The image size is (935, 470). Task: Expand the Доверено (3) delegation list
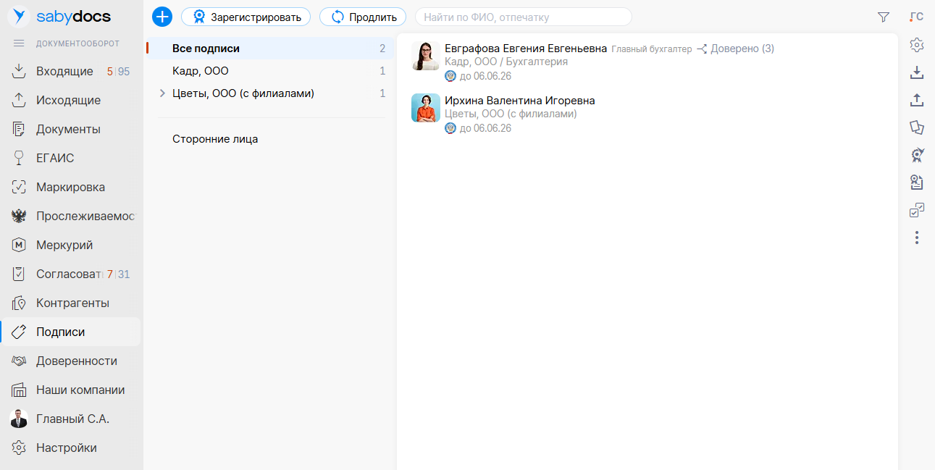[x=735, y=49]
